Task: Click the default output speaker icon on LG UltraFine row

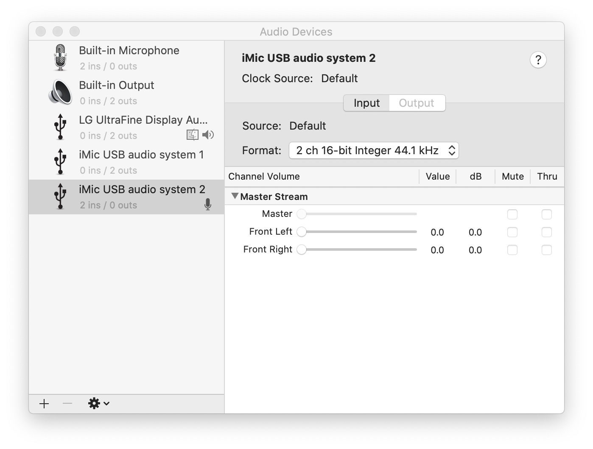Action: (x=208, y=135)
